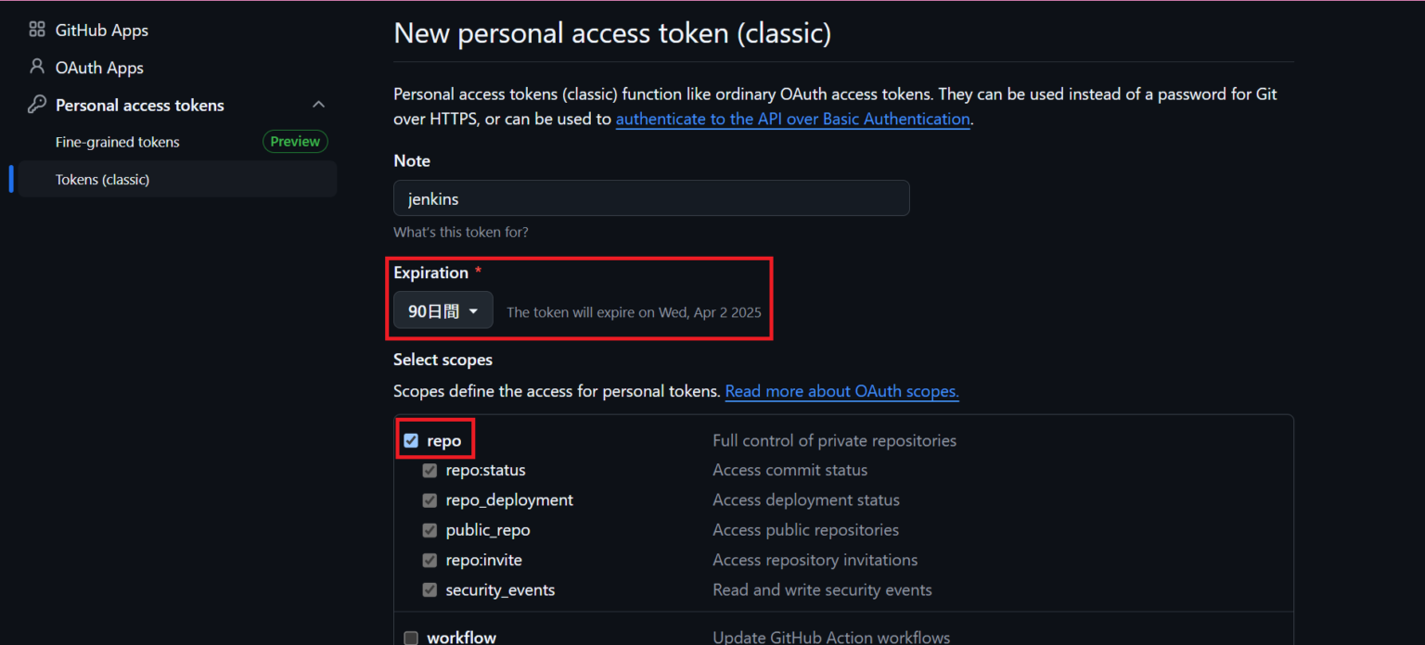Viewport: 1425px width, 645px height.
Task: Open the Fine-grained tokens page
Action: click(x=118, y=142)
